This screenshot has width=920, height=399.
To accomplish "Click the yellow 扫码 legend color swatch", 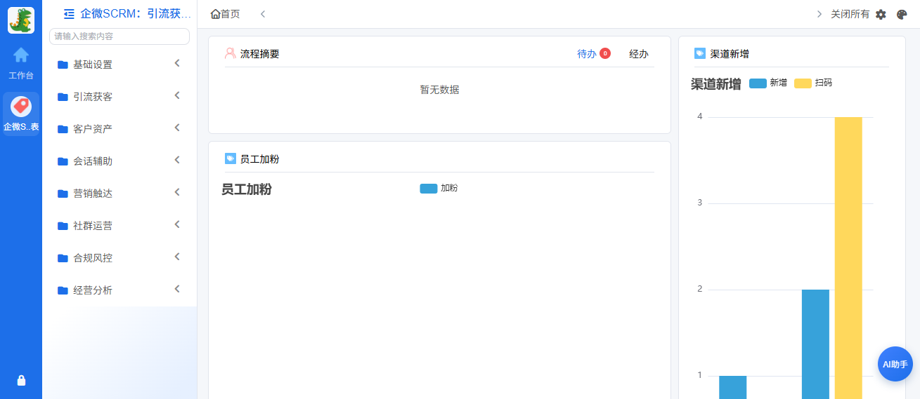I will pyautogui.click(x=803, y=83).
